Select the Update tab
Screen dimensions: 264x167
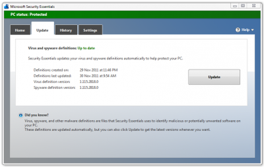pos(42,30)
